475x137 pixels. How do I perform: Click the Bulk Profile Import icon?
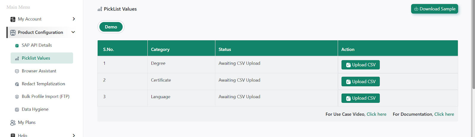(17, 97)
